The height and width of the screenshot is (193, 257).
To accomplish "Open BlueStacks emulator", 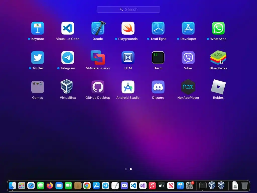I will [x=218, y=58].
